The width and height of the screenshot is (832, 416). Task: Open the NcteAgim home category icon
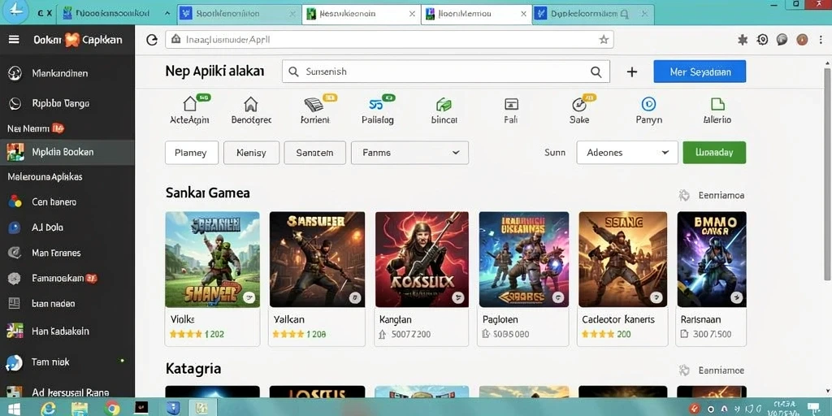click(x=189, y=103)
